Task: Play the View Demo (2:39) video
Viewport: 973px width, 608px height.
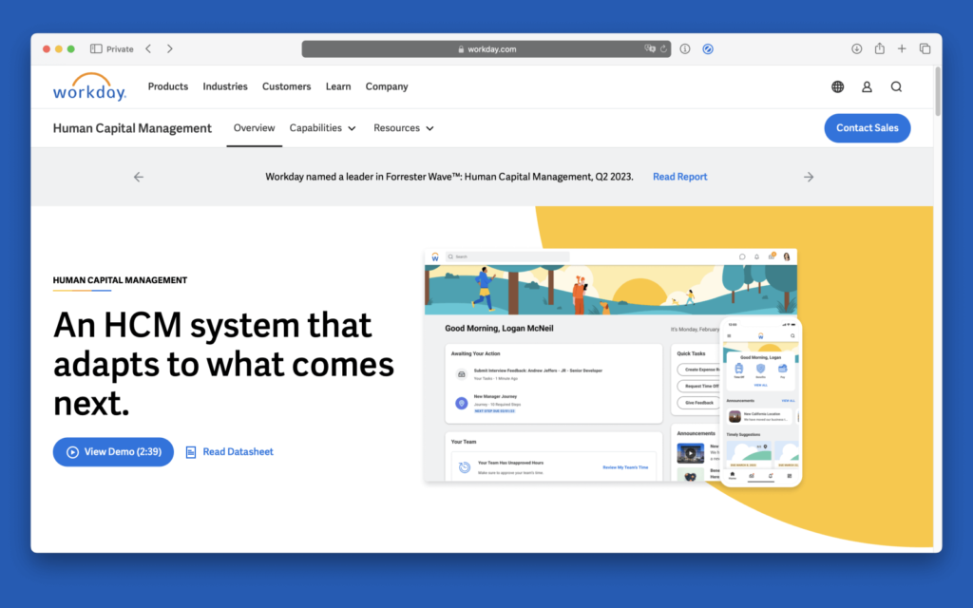Action: point(113,452)
